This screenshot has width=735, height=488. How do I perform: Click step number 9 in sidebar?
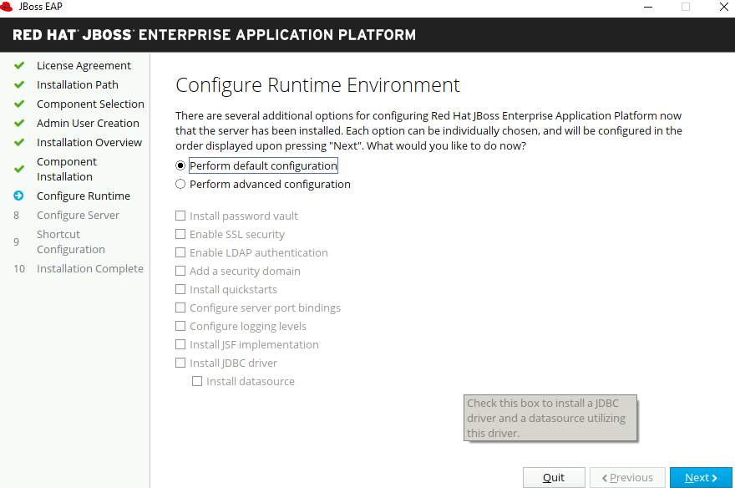tap(17, 241)
